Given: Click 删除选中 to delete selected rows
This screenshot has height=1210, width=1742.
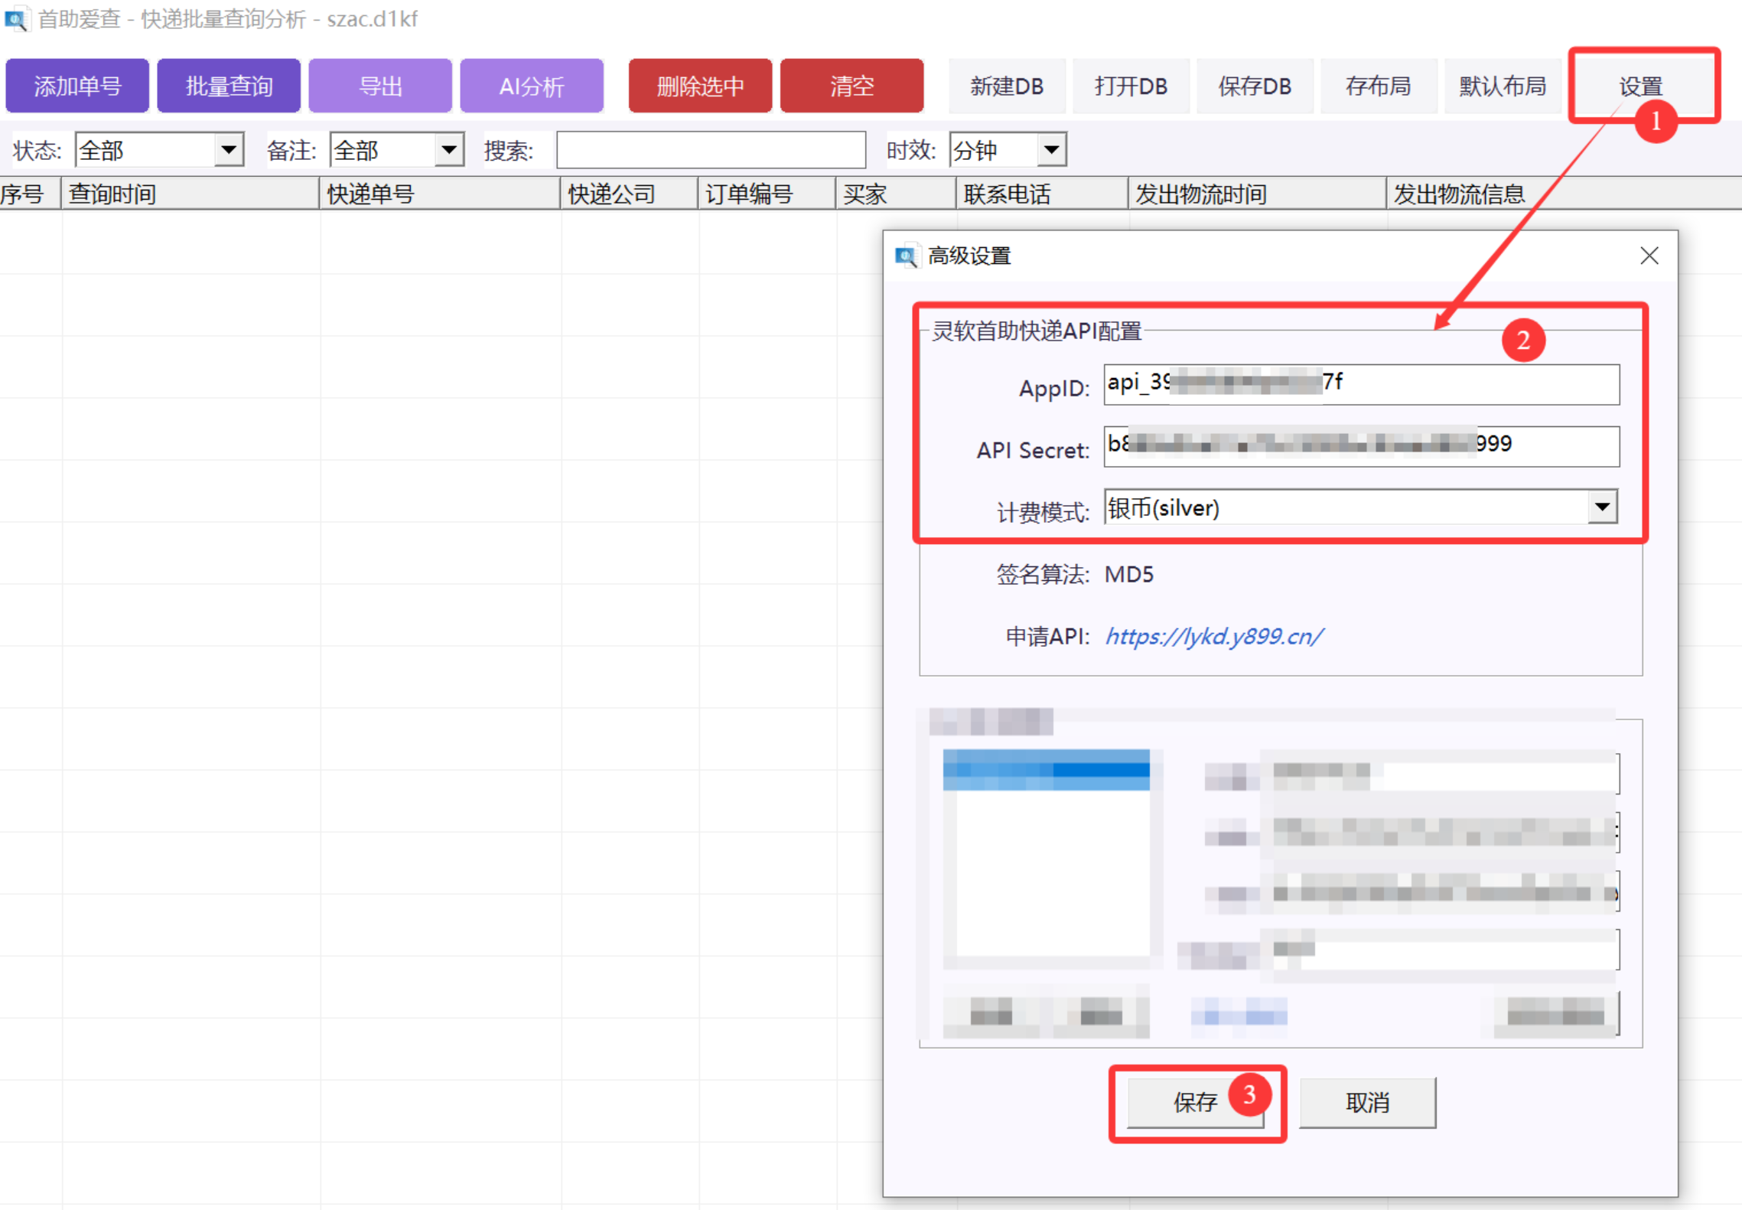Looking at the screenshot, I should [700, 86].
